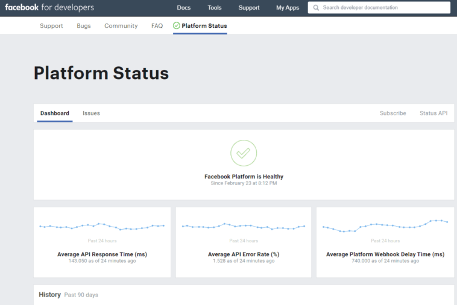This screenshot has width=457, height=305.
Task: Open the Tools menu
Action: point(215,8)
